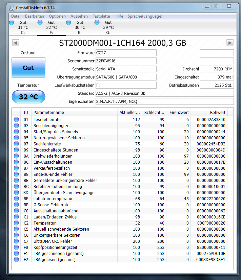Image resolution: width=241 pixels, height=280 pixels.
Task: Go to previous disk with left arrow
Action: pyautogui.click(x=16, y=43)
